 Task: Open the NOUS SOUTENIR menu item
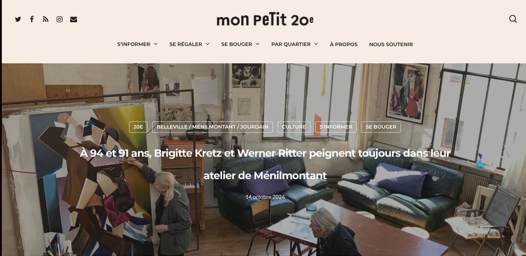point(391,44)
